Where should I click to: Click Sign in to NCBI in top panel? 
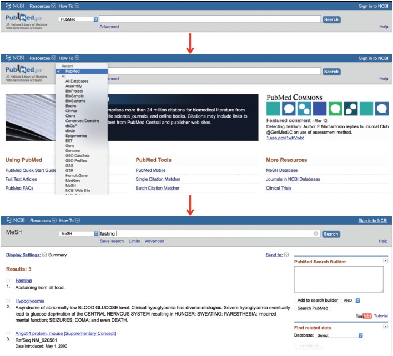point(373,6)
